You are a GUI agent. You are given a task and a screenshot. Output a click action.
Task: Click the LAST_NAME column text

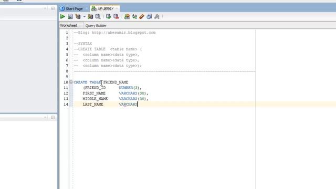pos(93,104)
